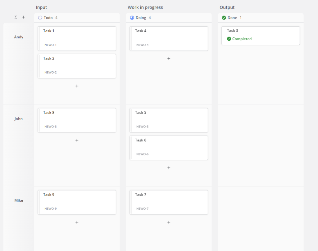This screenshot has height=251, width=318.
Task: Select the Input column header
Action: click(x=41, y=7)
